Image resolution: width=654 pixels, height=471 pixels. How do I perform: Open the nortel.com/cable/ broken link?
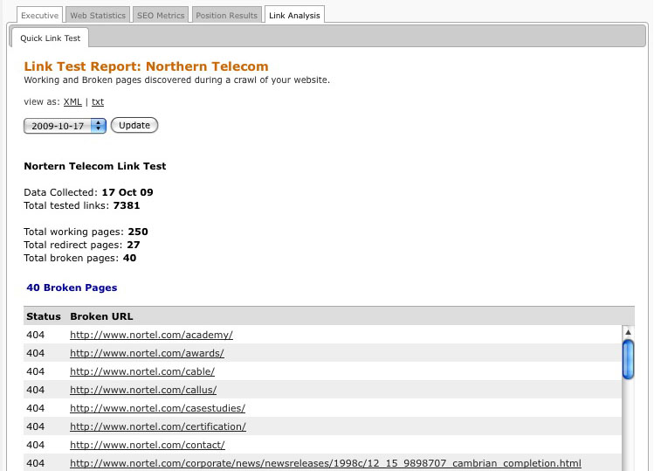click(142, 371)
